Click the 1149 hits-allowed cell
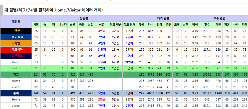The image size is (248, 109). pyautogui.click(x=218, y=93)
